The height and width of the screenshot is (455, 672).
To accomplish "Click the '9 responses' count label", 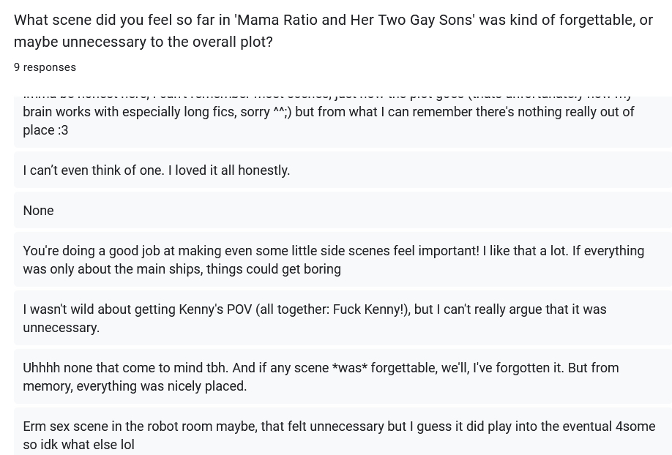I will 45,67.
